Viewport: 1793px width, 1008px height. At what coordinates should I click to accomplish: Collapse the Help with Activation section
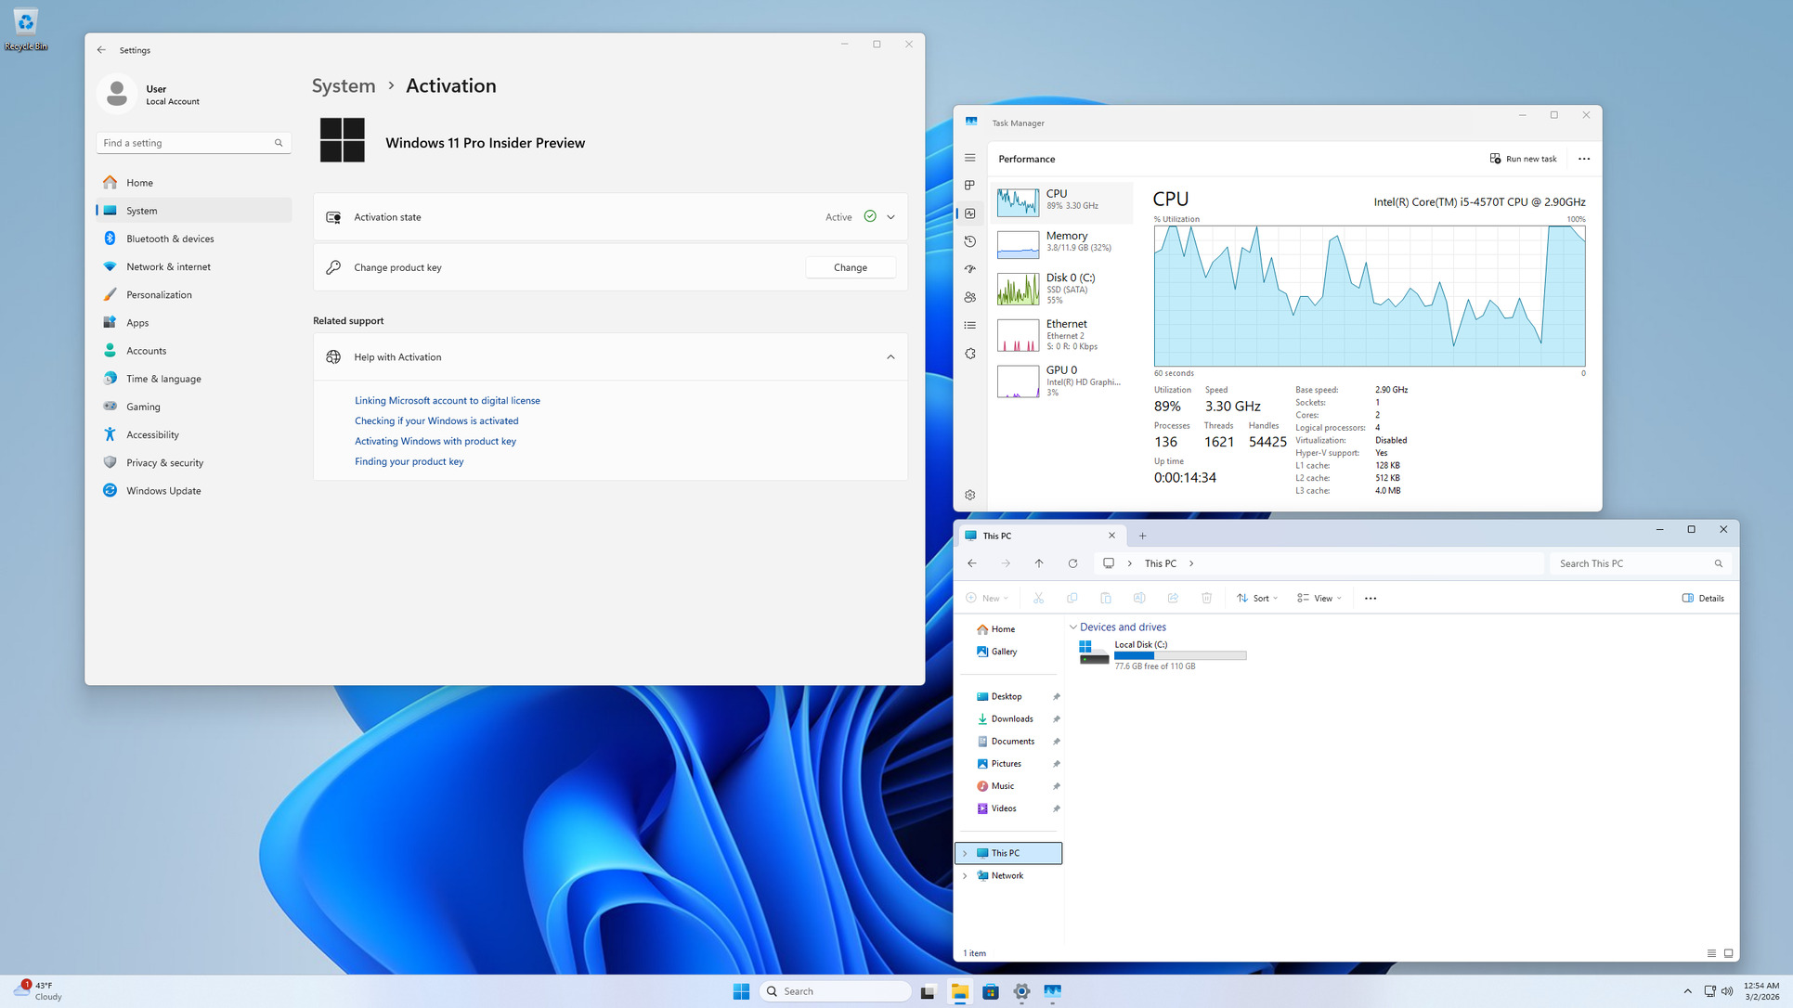coord(890,357)
